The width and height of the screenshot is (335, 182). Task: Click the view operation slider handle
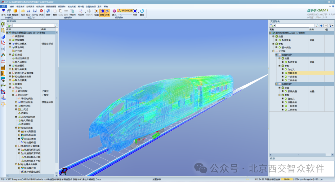(x=121, y=15)
